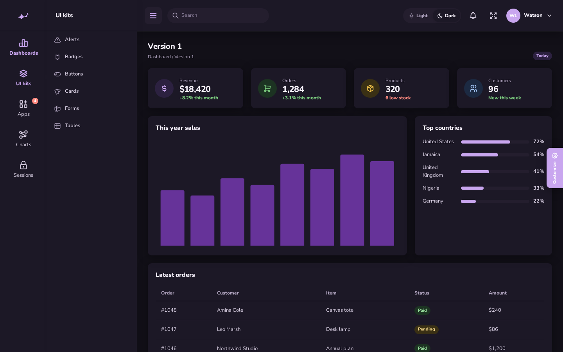
Task: Click the search magnifier icon
Action: pyautogui.click(x=176, y=16)
